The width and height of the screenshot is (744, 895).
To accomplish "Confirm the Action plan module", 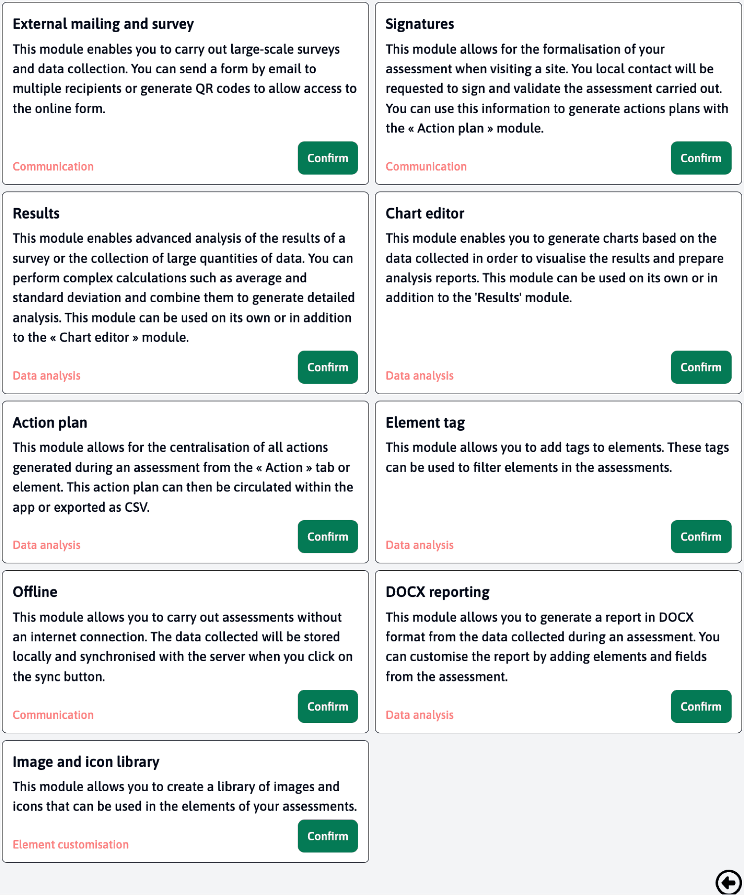I will point(328,537).
